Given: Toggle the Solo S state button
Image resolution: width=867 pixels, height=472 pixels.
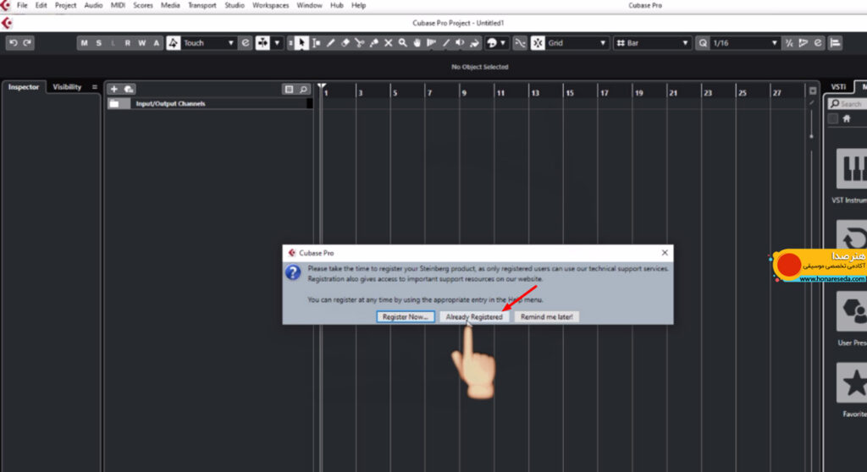Looking at the screenshot, I should [x=98, y=43].
